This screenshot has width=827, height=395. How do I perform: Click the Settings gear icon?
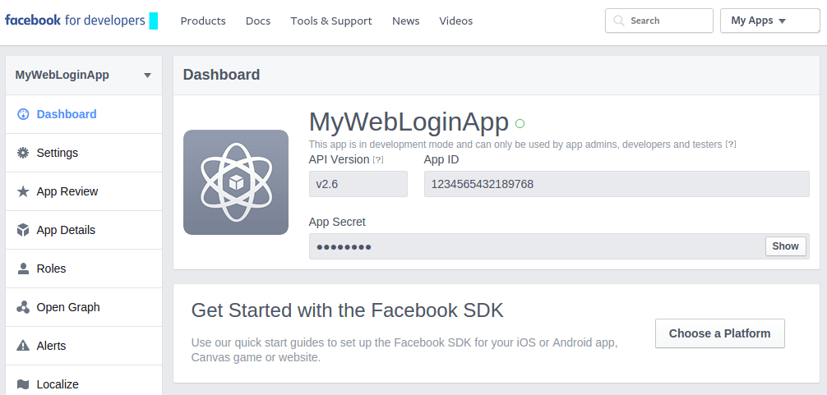point(23,153)
